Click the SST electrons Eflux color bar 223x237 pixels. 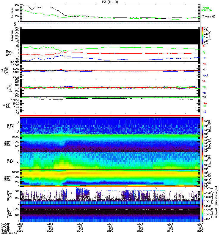coord(202,161)
